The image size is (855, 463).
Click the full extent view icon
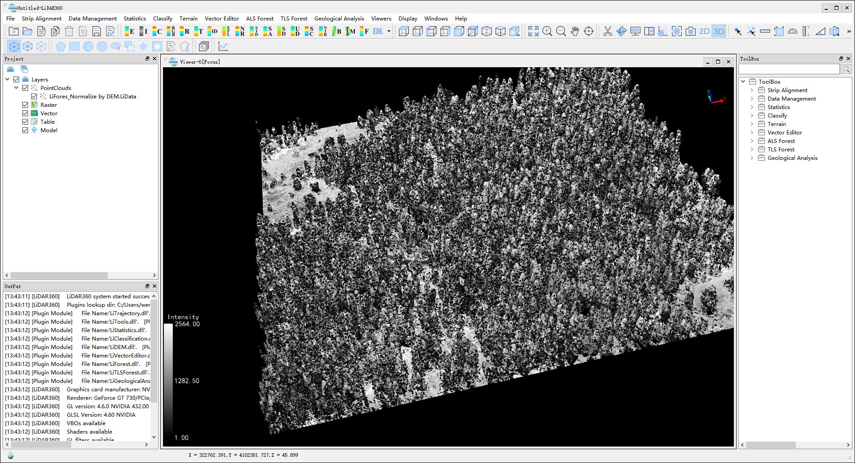(x=533, y=31)
